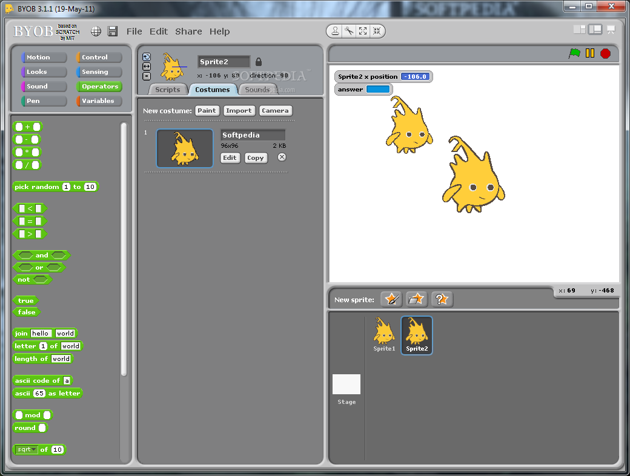Image resolution: width=630 pixels, height=476 pixels.
Task: Switch to full stage layout
Action: point(595,29)
